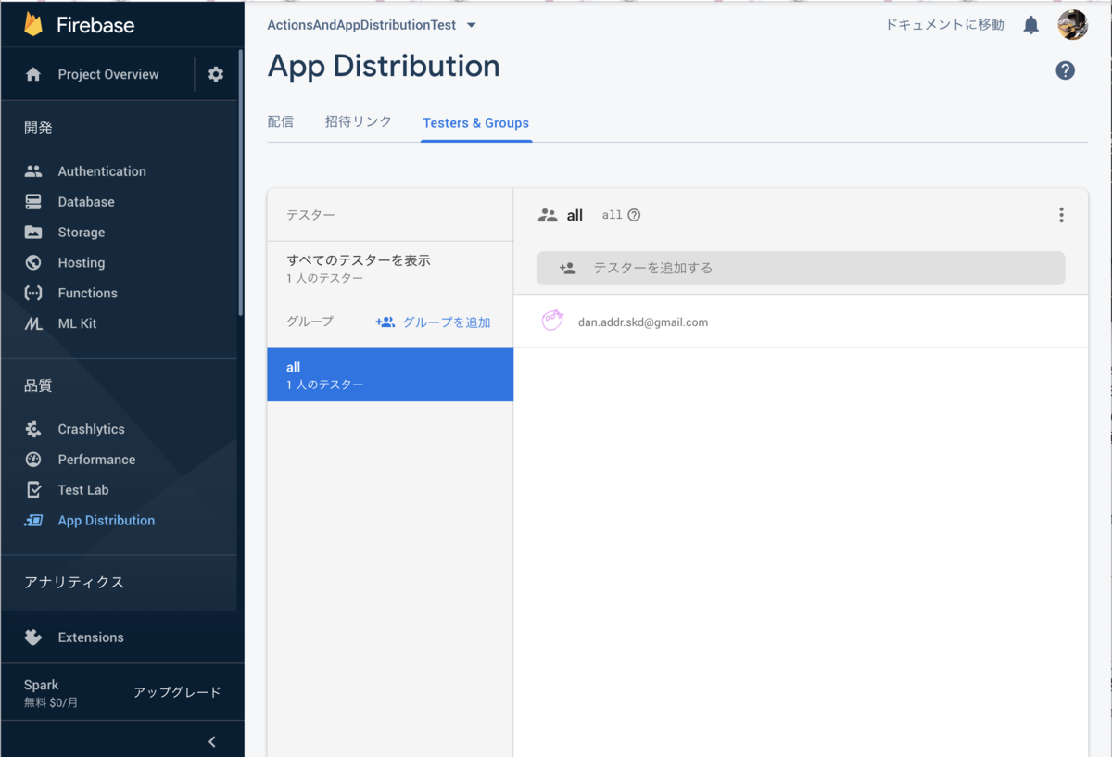
Task: Click tester email dan.addr.skd@gmail.com
Action: coord(643,322)
